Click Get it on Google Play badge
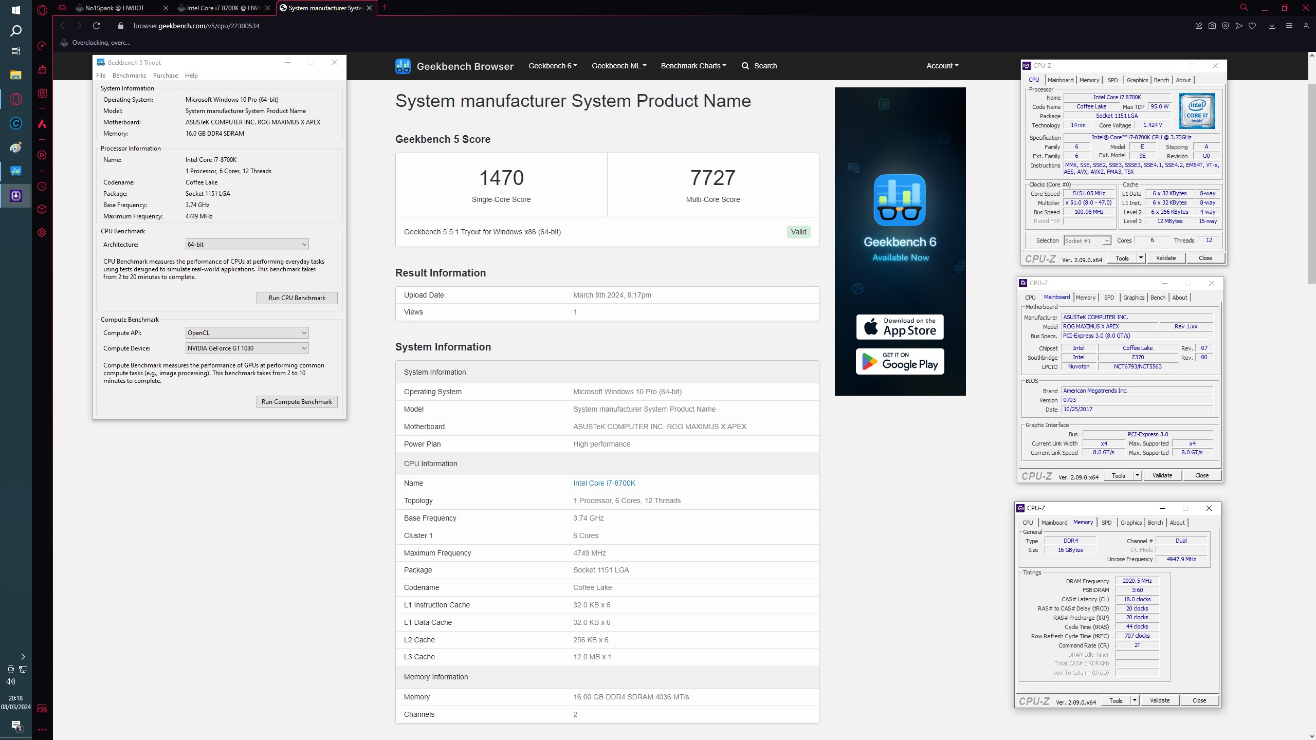Viewport: 1316px width, 740px height. [900, 362]
